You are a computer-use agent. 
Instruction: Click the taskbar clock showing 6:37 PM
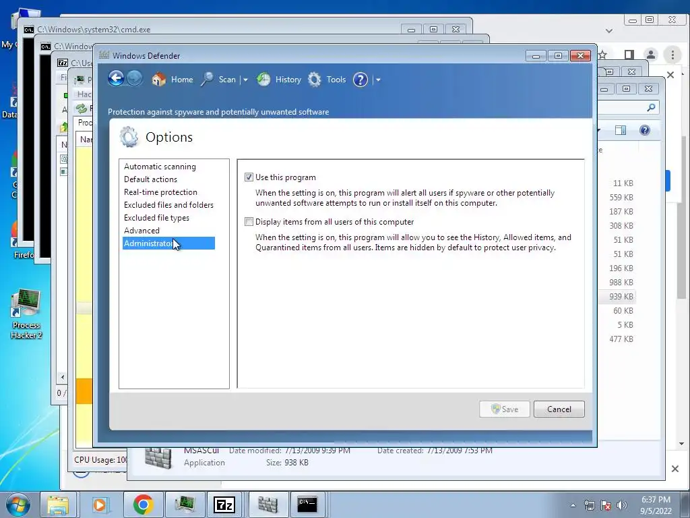coord(656,505)
